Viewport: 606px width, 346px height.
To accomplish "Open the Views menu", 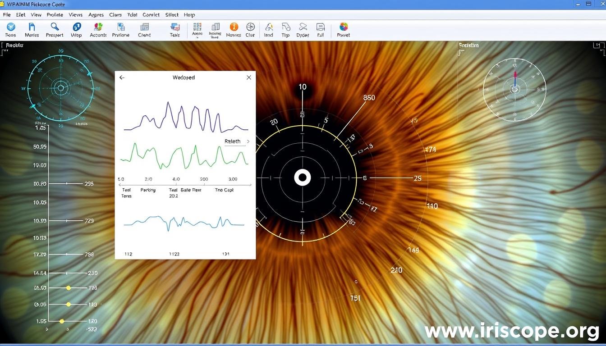I will 76,15.
